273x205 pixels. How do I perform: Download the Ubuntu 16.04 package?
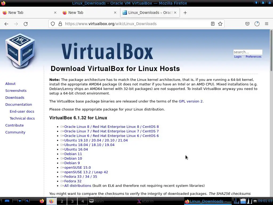[x=76, y=149]
